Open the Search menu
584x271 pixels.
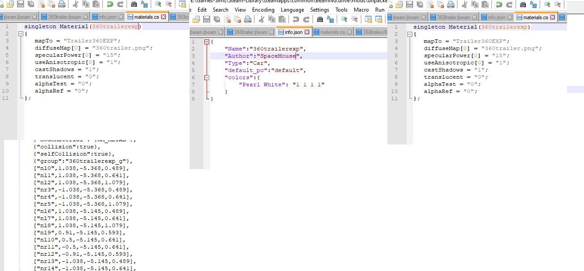point(220,9)
